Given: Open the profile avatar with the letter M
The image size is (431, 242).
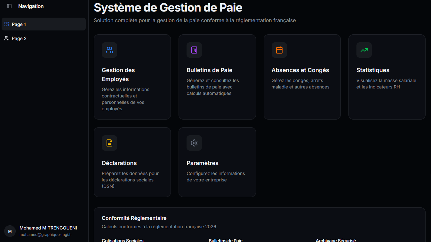Looking at the screenshot, I should pos(10,231).
